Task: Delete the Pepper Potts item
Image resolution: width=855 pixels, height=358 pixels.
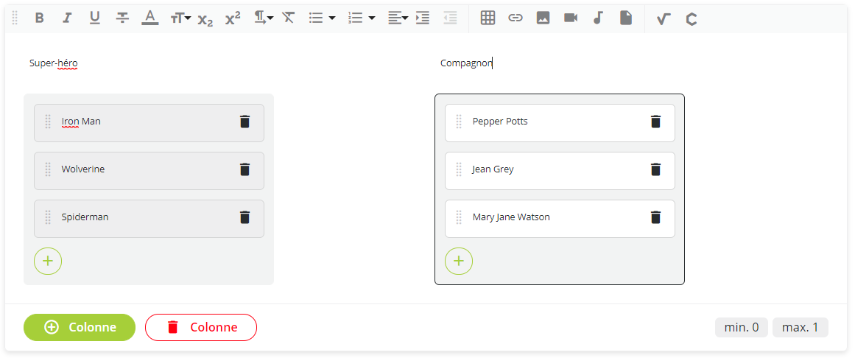Action: (x=655, y=121)
